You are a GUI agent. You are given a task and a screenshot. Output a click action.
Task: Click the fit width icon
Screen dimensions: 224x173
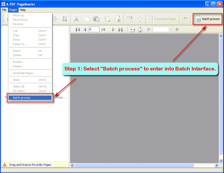(x=133, y=30)
